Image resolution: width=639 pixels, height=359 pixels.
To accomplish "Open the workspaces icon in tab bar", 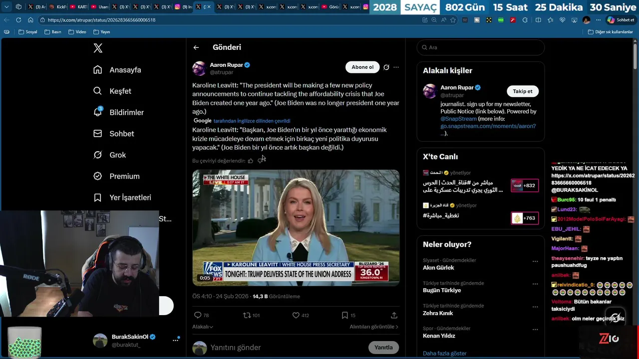I will [x=18, y=7].
